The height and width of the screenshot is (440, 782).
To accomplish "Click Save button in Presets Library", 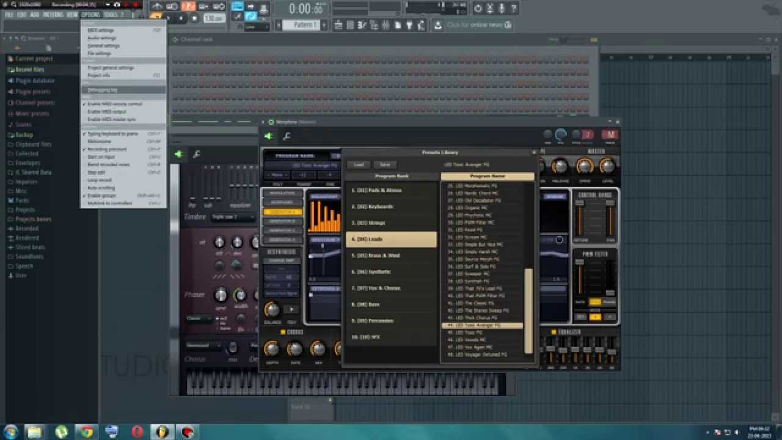I will pos(385,164).
